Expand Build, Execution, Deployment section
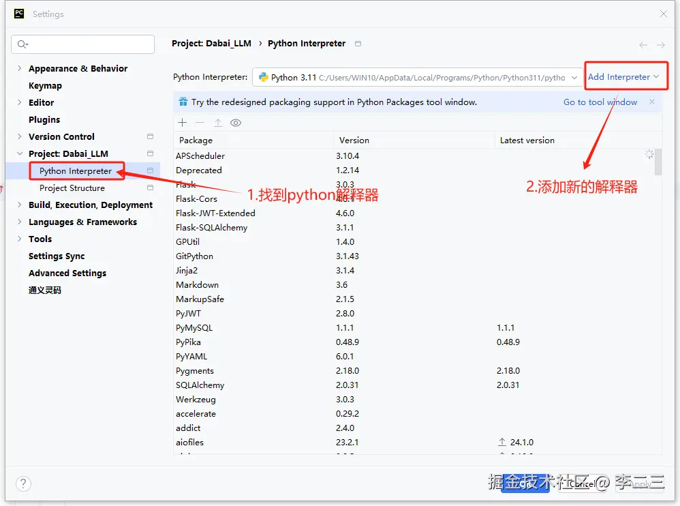 [x=20, y=205]
